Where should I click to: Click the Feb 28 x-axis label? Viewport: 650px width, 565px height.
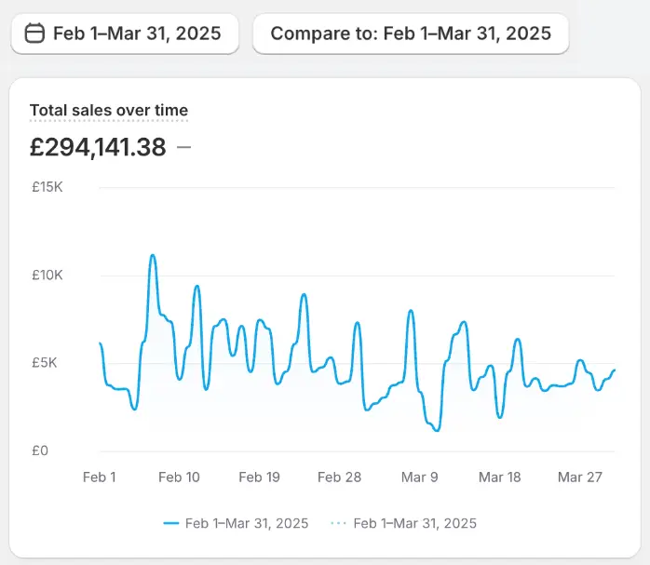339,478
